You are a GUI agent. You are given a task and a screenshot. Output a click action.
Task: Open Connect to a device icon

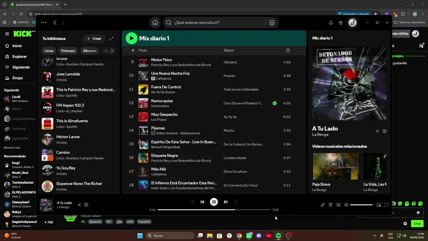coord(338,205)
